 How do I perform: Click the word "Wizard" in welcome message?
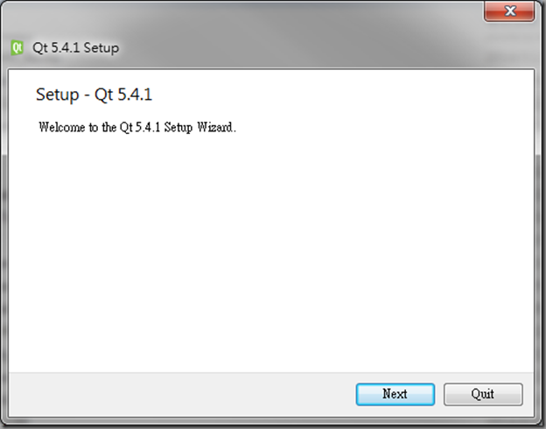[215, 127]
